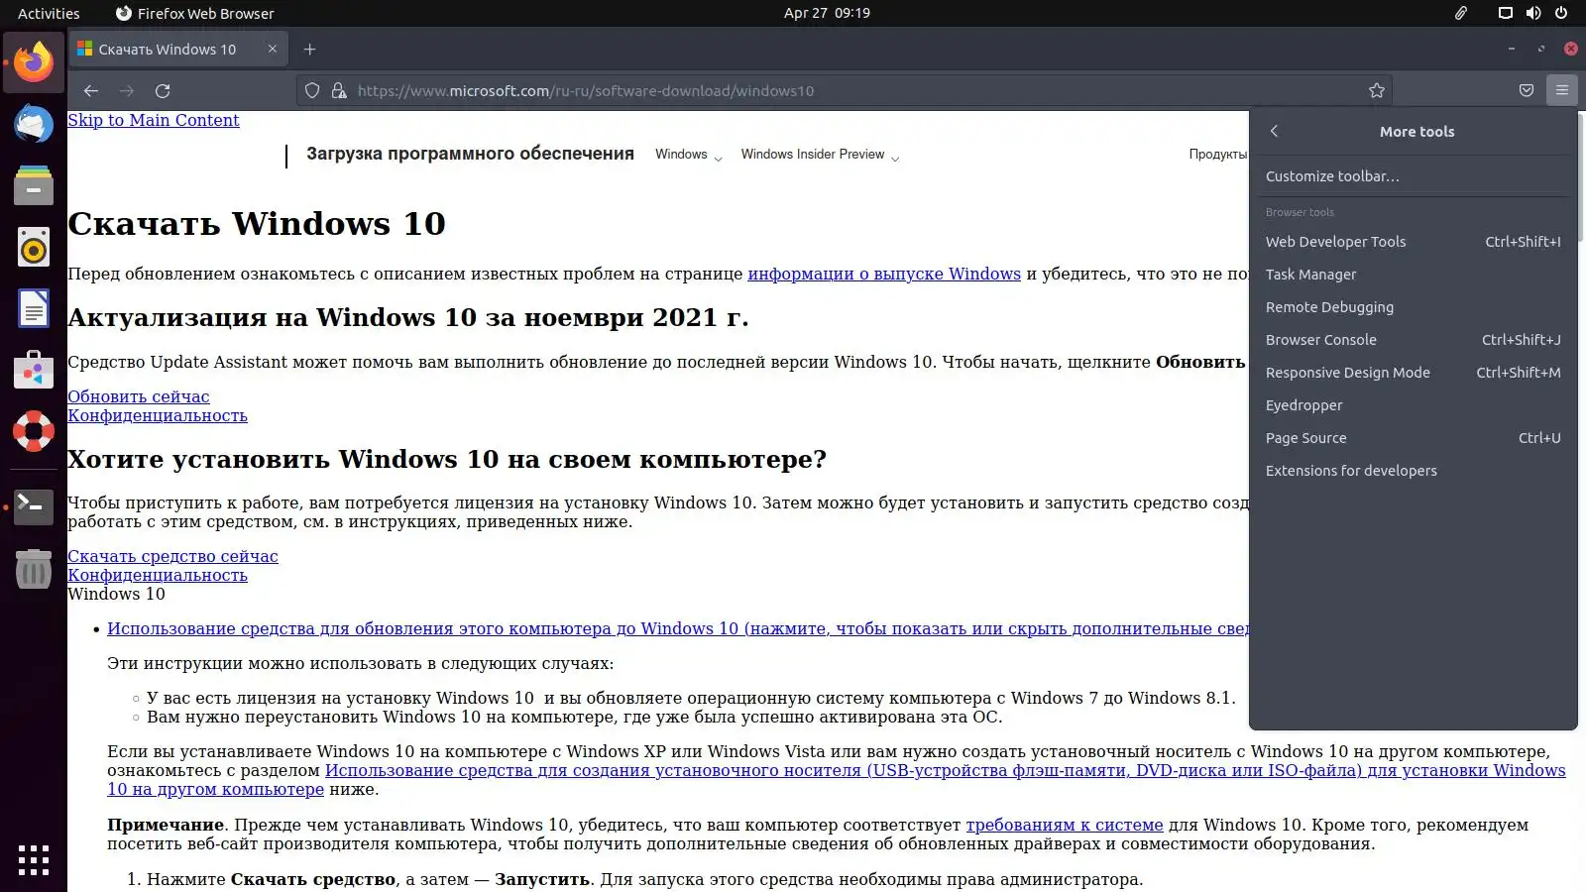1586x892 pixels.
Task: Open the Firefox Web Browser app menu
Action: tap(195, 13)
